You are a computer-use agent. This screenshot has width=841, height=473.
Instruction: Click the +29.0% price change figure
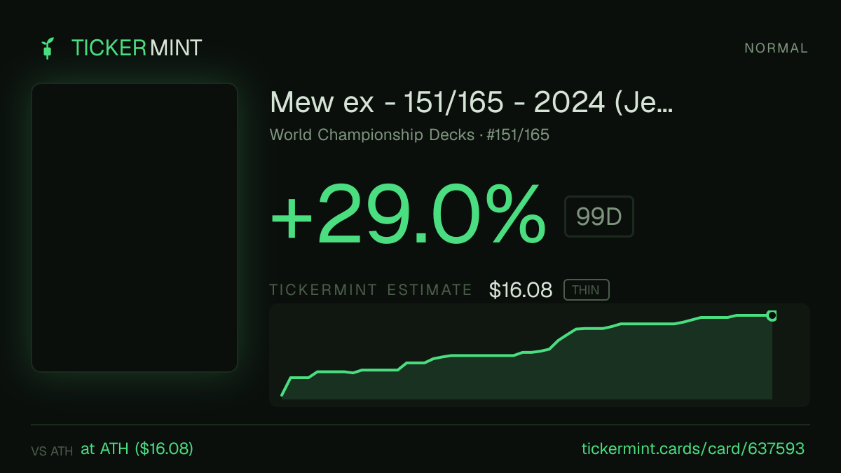click(x=408, y=214)
